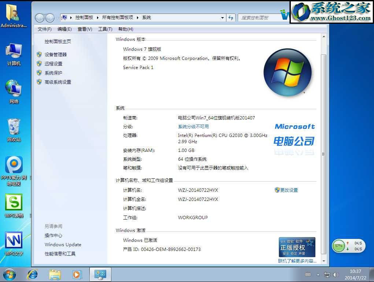Expand breadcrumb arrow after 所有控制面板项
This screenshot has width=374, height=282.
(x=138, y=18)
